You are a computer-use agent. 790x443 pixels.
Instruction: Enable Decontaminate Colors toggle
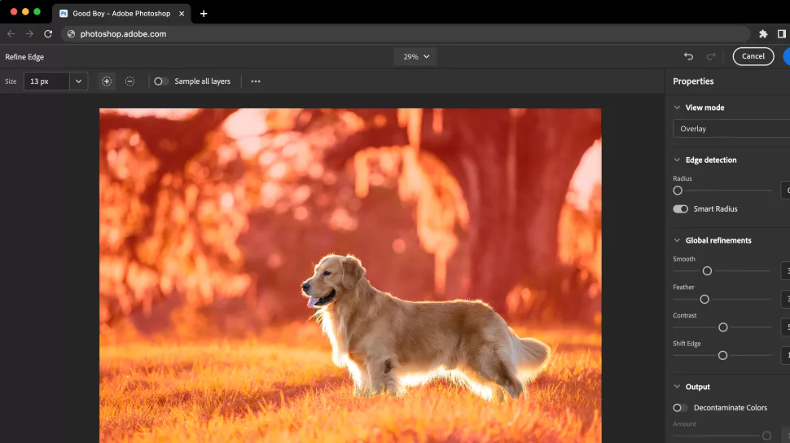680,407
